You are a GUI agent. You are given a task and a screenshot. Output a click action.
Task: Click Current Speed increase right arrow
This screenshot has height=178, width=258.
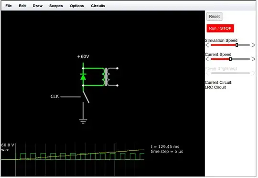[x=253, y=59]
